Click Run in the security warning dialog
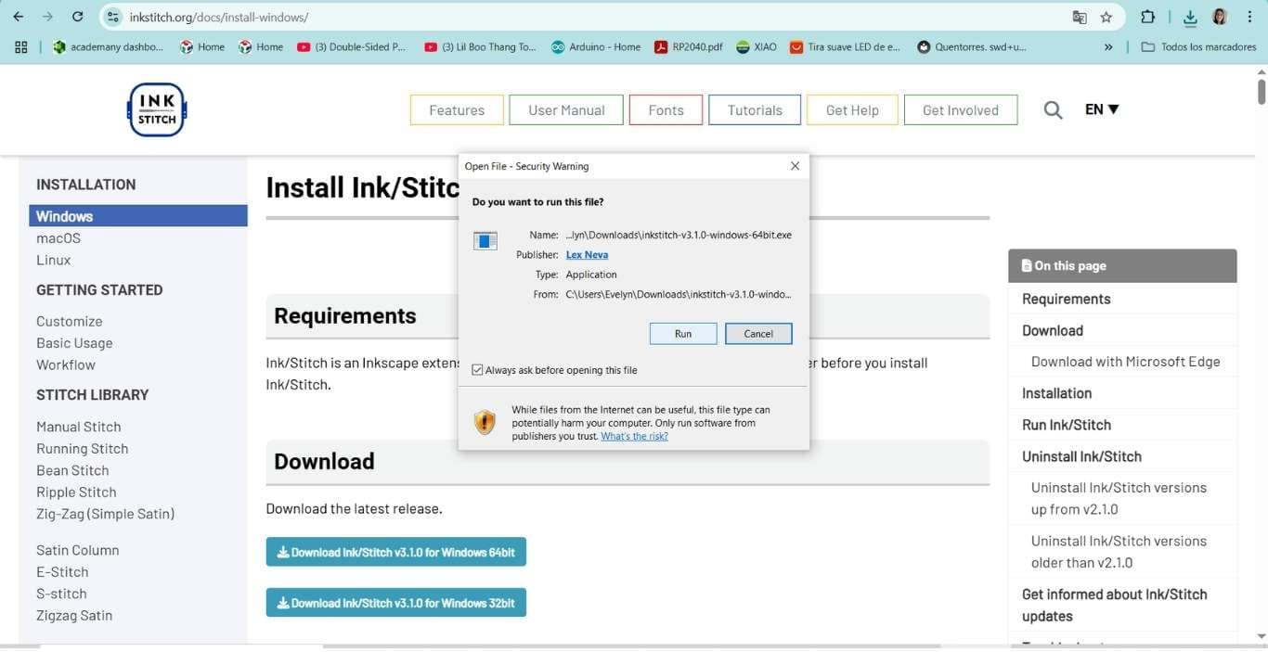Screen dimensions: 1268x652 click(683, 334)
